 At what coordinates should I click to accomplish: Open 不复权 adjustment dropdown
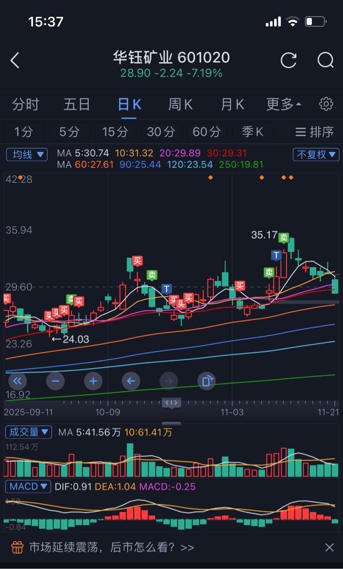coord(316,155)
